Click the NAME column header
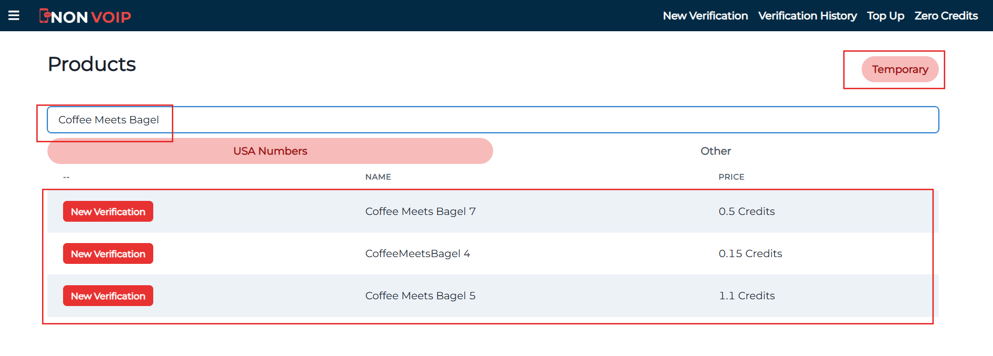 (378, 177)
